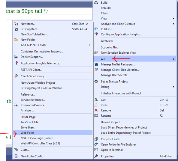Click the Ctrl+Shift+A shortcut text
Screen dimensions: 178x161
click(80, 24)
